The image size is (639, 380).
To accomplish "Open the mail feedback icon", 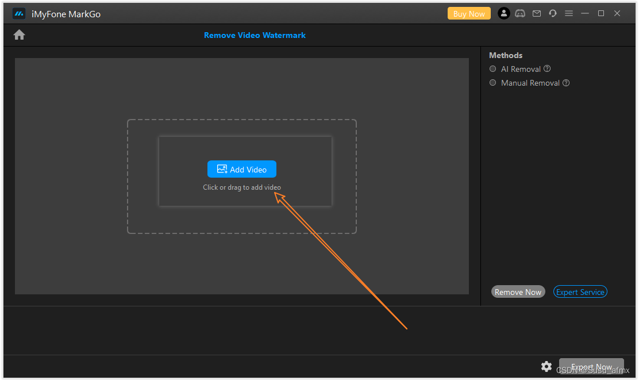I will click(537, 13).
